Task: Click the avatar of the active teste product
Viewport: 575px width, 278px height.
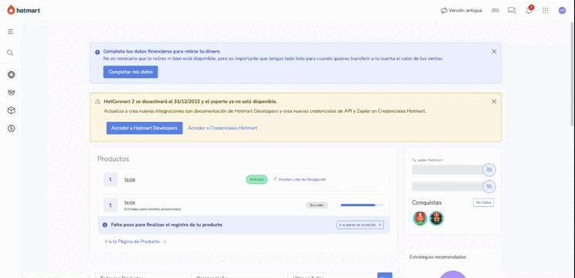Action: point(111,179)
